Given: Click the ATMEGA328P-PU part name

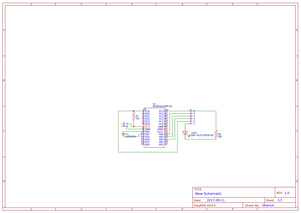Looking at the screenshot, I should click(x=162, y=106).
